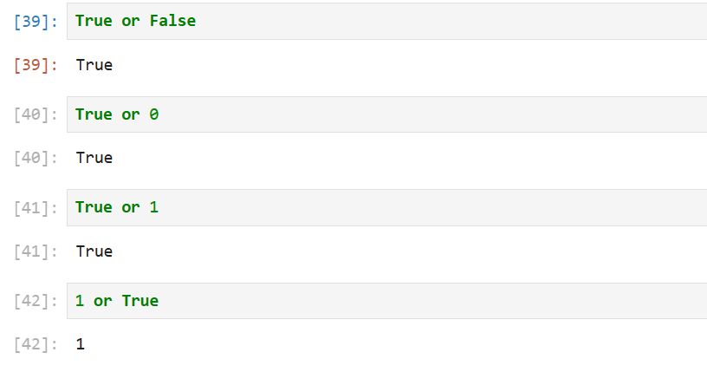Screen dimensions: 707x372
Task: Click the number 1 in cell 41 input
Action: 154,207
